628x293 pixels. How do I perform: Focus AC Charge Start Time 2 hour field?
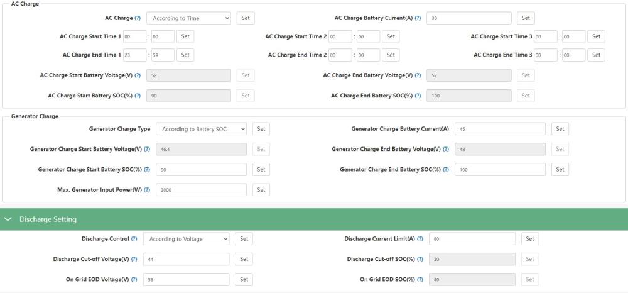[x=340, y=36]
